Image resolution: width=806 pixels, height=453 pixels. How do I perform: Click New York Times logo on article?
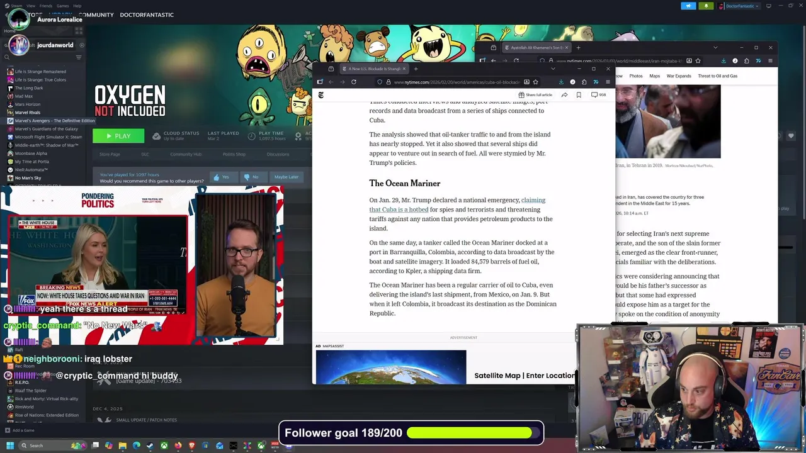[x=321, y=95]
